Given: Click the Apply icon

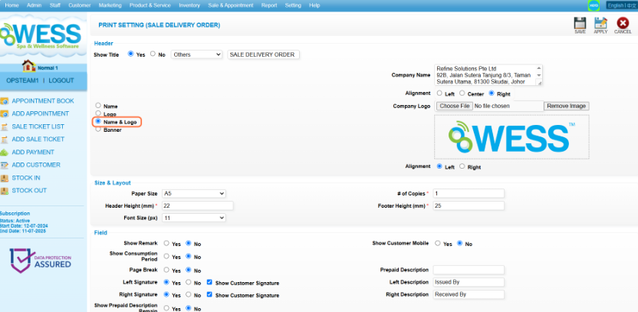Looking at the screenshot, I should pyautogui.click(x=600, y=23).
